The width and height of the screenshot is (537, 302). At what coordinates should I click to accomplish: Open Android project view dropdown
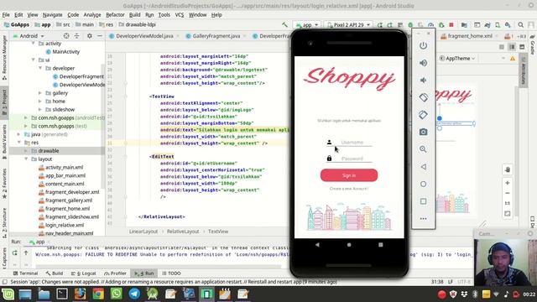29,35
